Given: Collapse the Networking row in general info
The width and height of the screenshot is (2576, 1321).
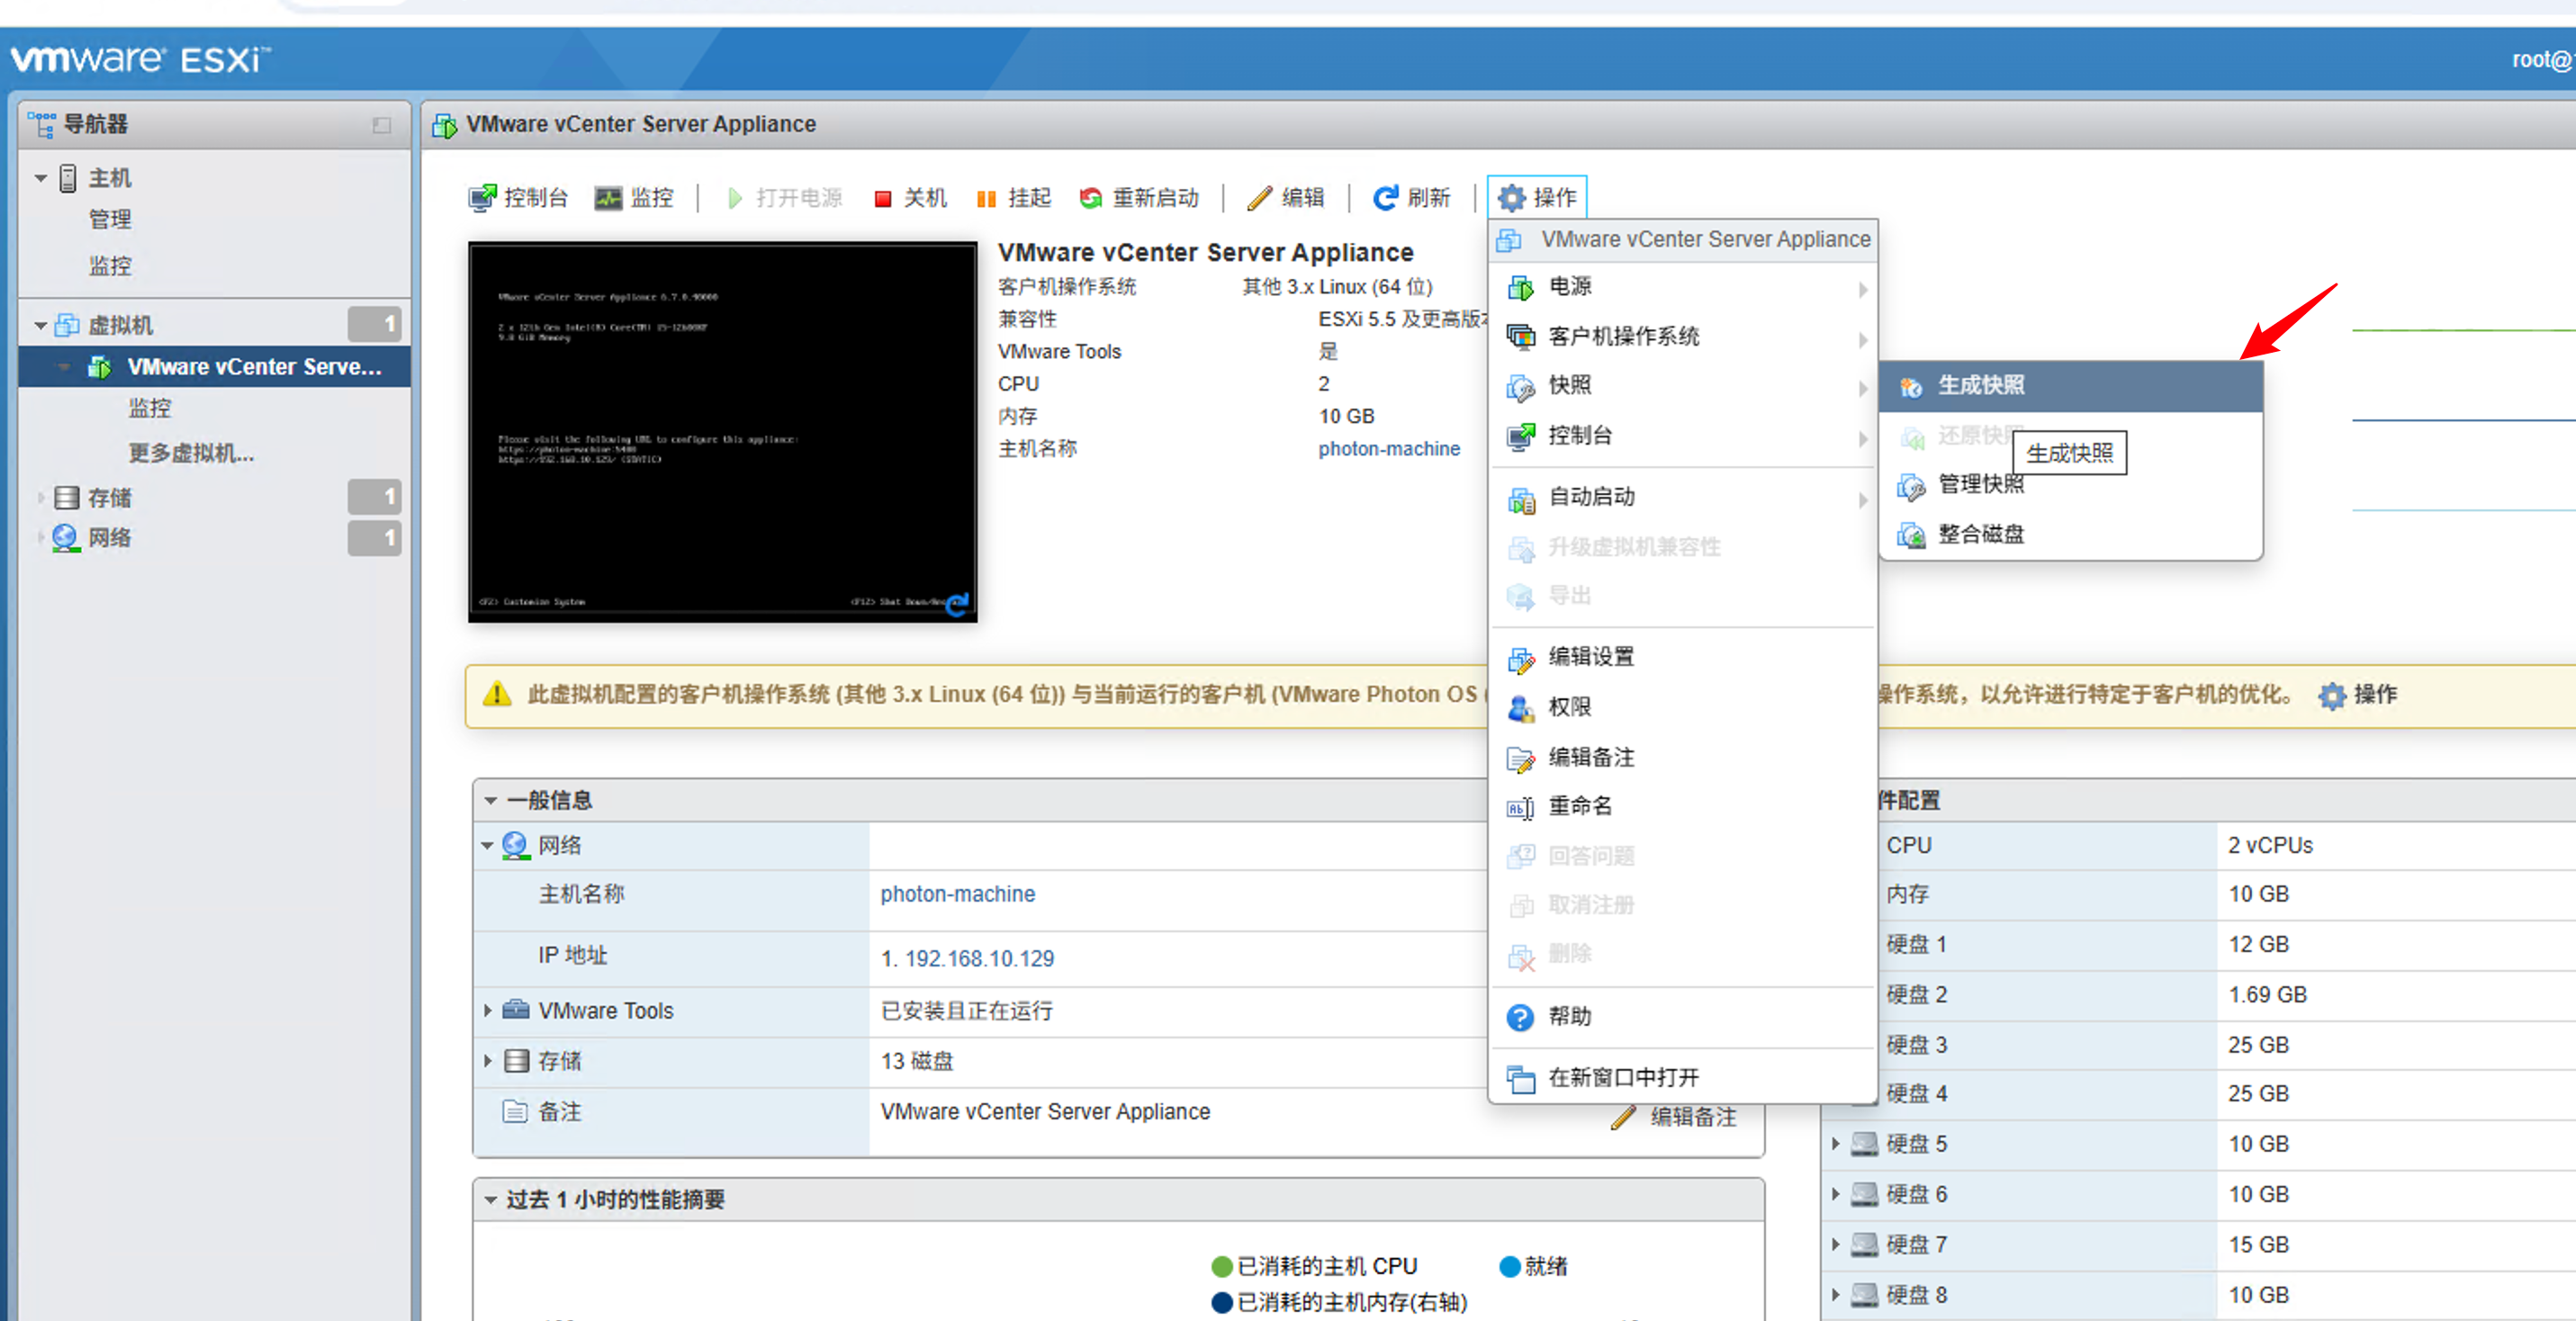Looking at the screenshot, I should click(487, 846).
